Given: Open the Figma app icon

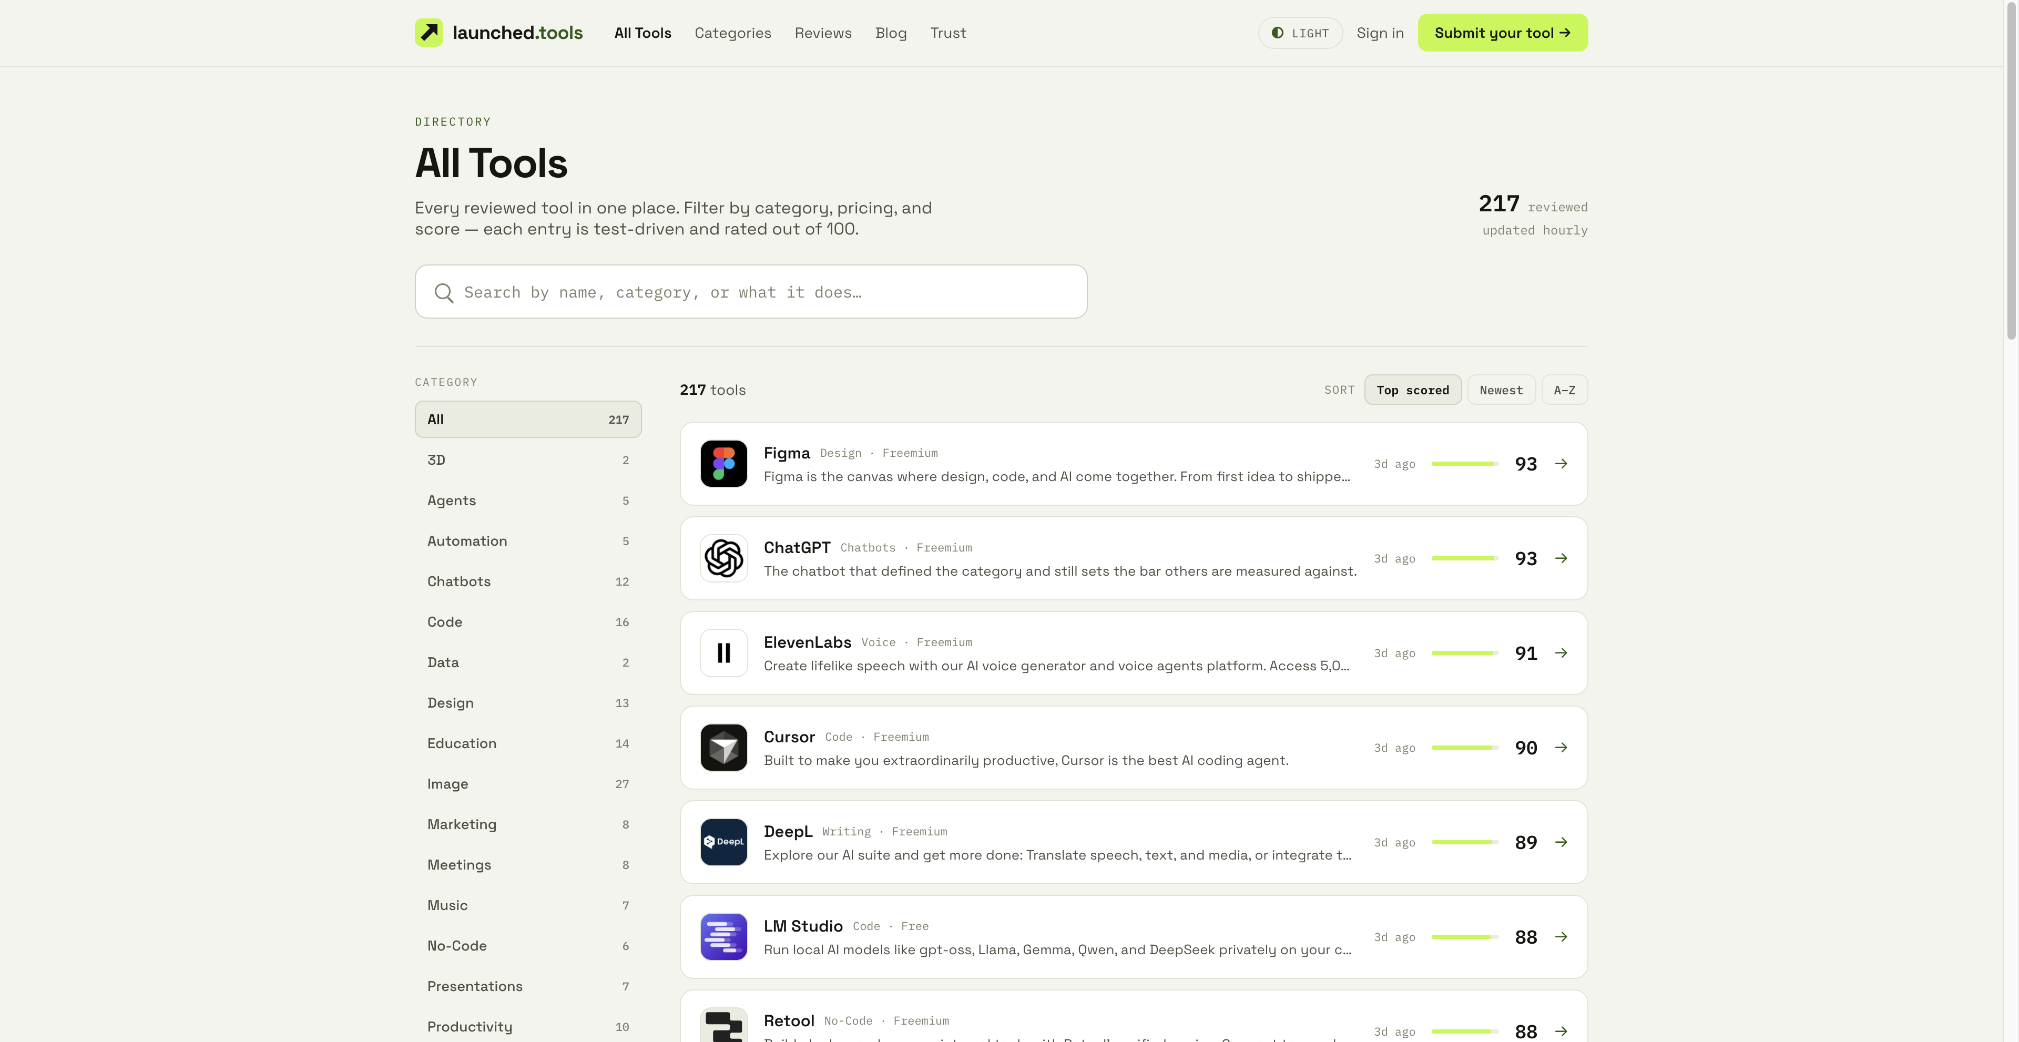Looking at the screenshot, I should (723, 464).
